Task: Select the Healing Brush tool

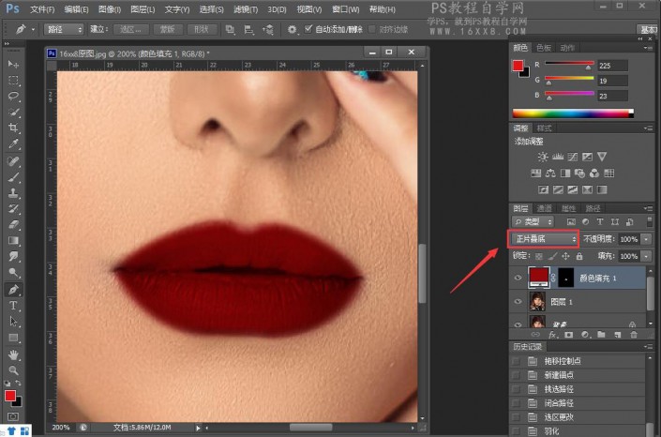Action: [13, 161]
